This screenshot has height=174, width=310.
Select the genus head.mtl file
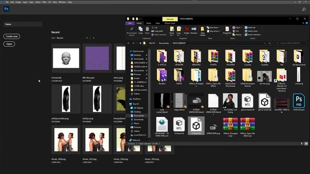click(248, 102)
